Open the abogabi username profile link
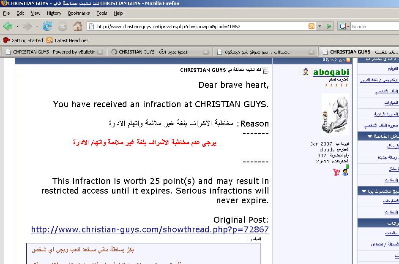This screenshot has height=264, width=399. (331, 72)
